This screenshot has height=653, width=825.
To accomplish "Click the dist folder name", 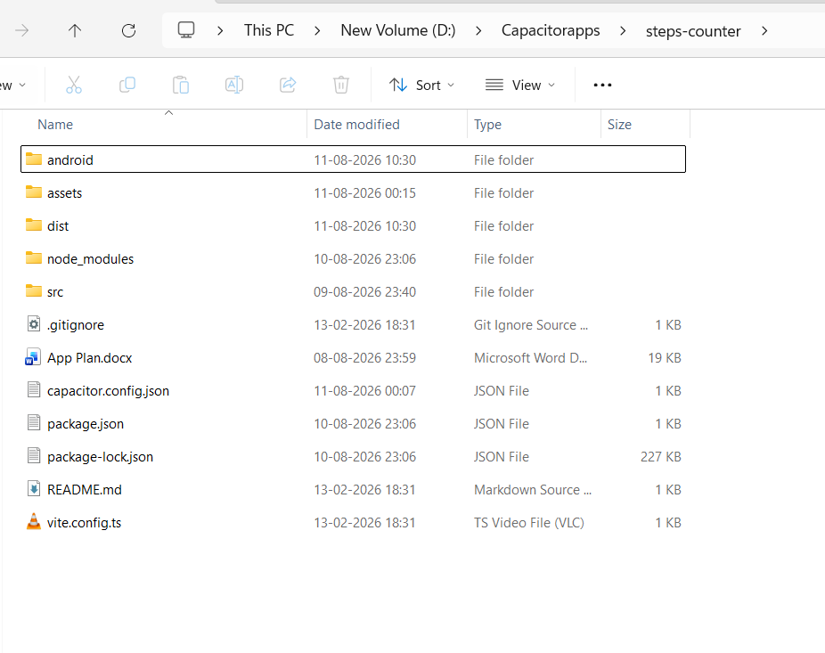I will (58, 226).
